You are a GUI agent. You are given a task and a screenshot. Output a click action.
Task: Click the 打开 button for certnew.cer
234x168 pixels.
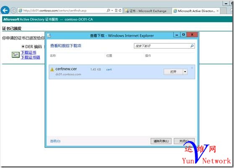(x=173, y=72)
